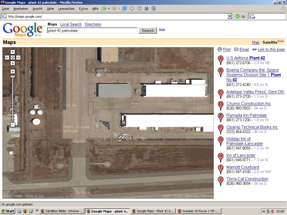Zoom in using the plus button
The width and height of the screenshot is (287, 215).
[13, 71]
